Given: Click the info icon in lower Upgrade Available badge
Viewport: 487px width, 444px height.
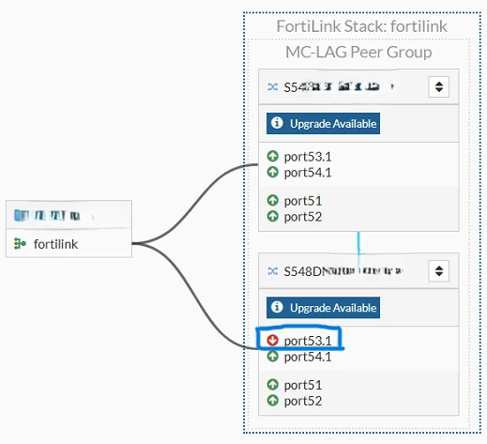Looking at the screenshot, I should click(277, 307).
